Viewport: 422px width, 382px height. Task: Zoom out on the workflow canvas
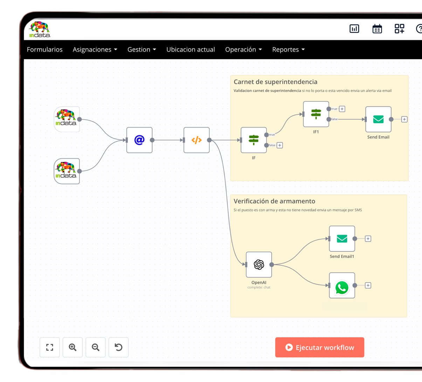[x=96, y=347]
